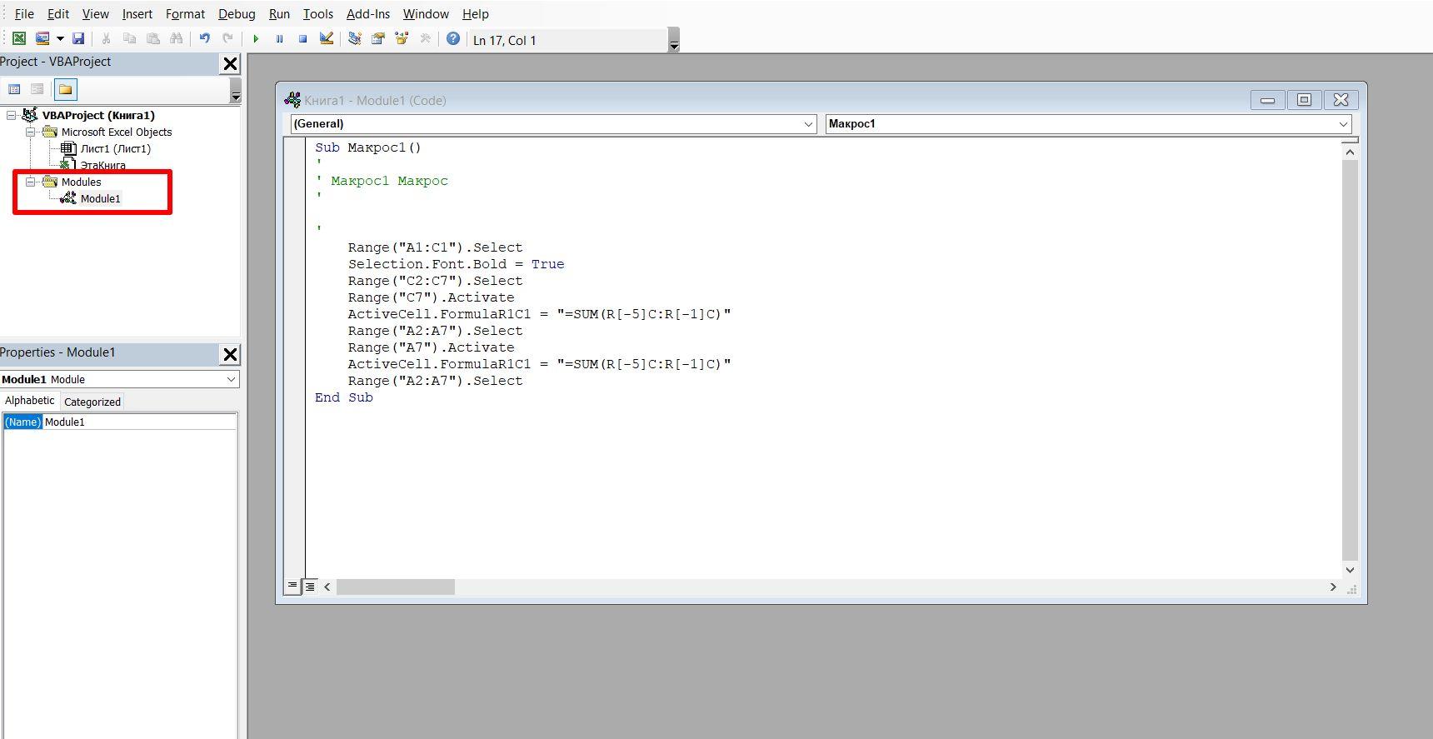Viewport: 1433px width, 739px height.
Task: Toggle Folders button in Project panel
Action: 65,89
